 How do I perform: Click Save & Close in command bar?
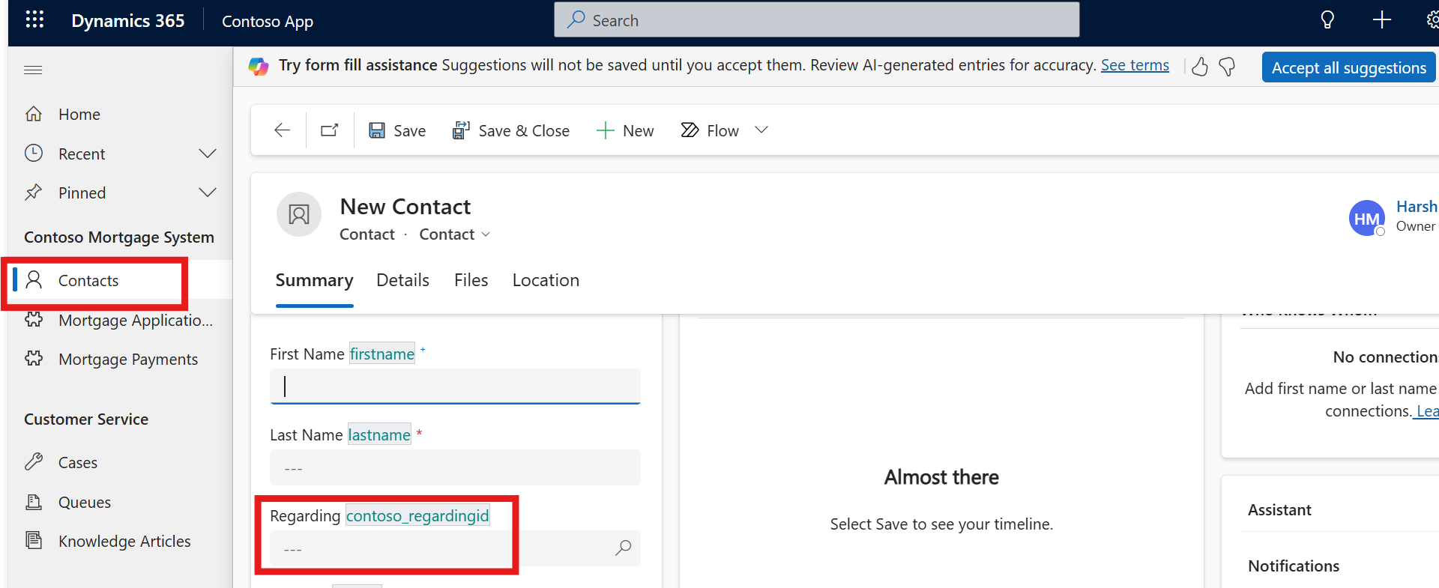click(x=511, y=130)
